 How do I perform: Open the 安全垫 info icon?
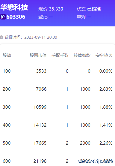coord(111,55)
